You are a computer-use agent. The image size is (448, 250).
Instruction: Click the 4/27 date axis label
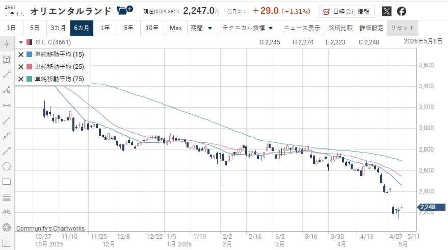[x=396, y=237]
